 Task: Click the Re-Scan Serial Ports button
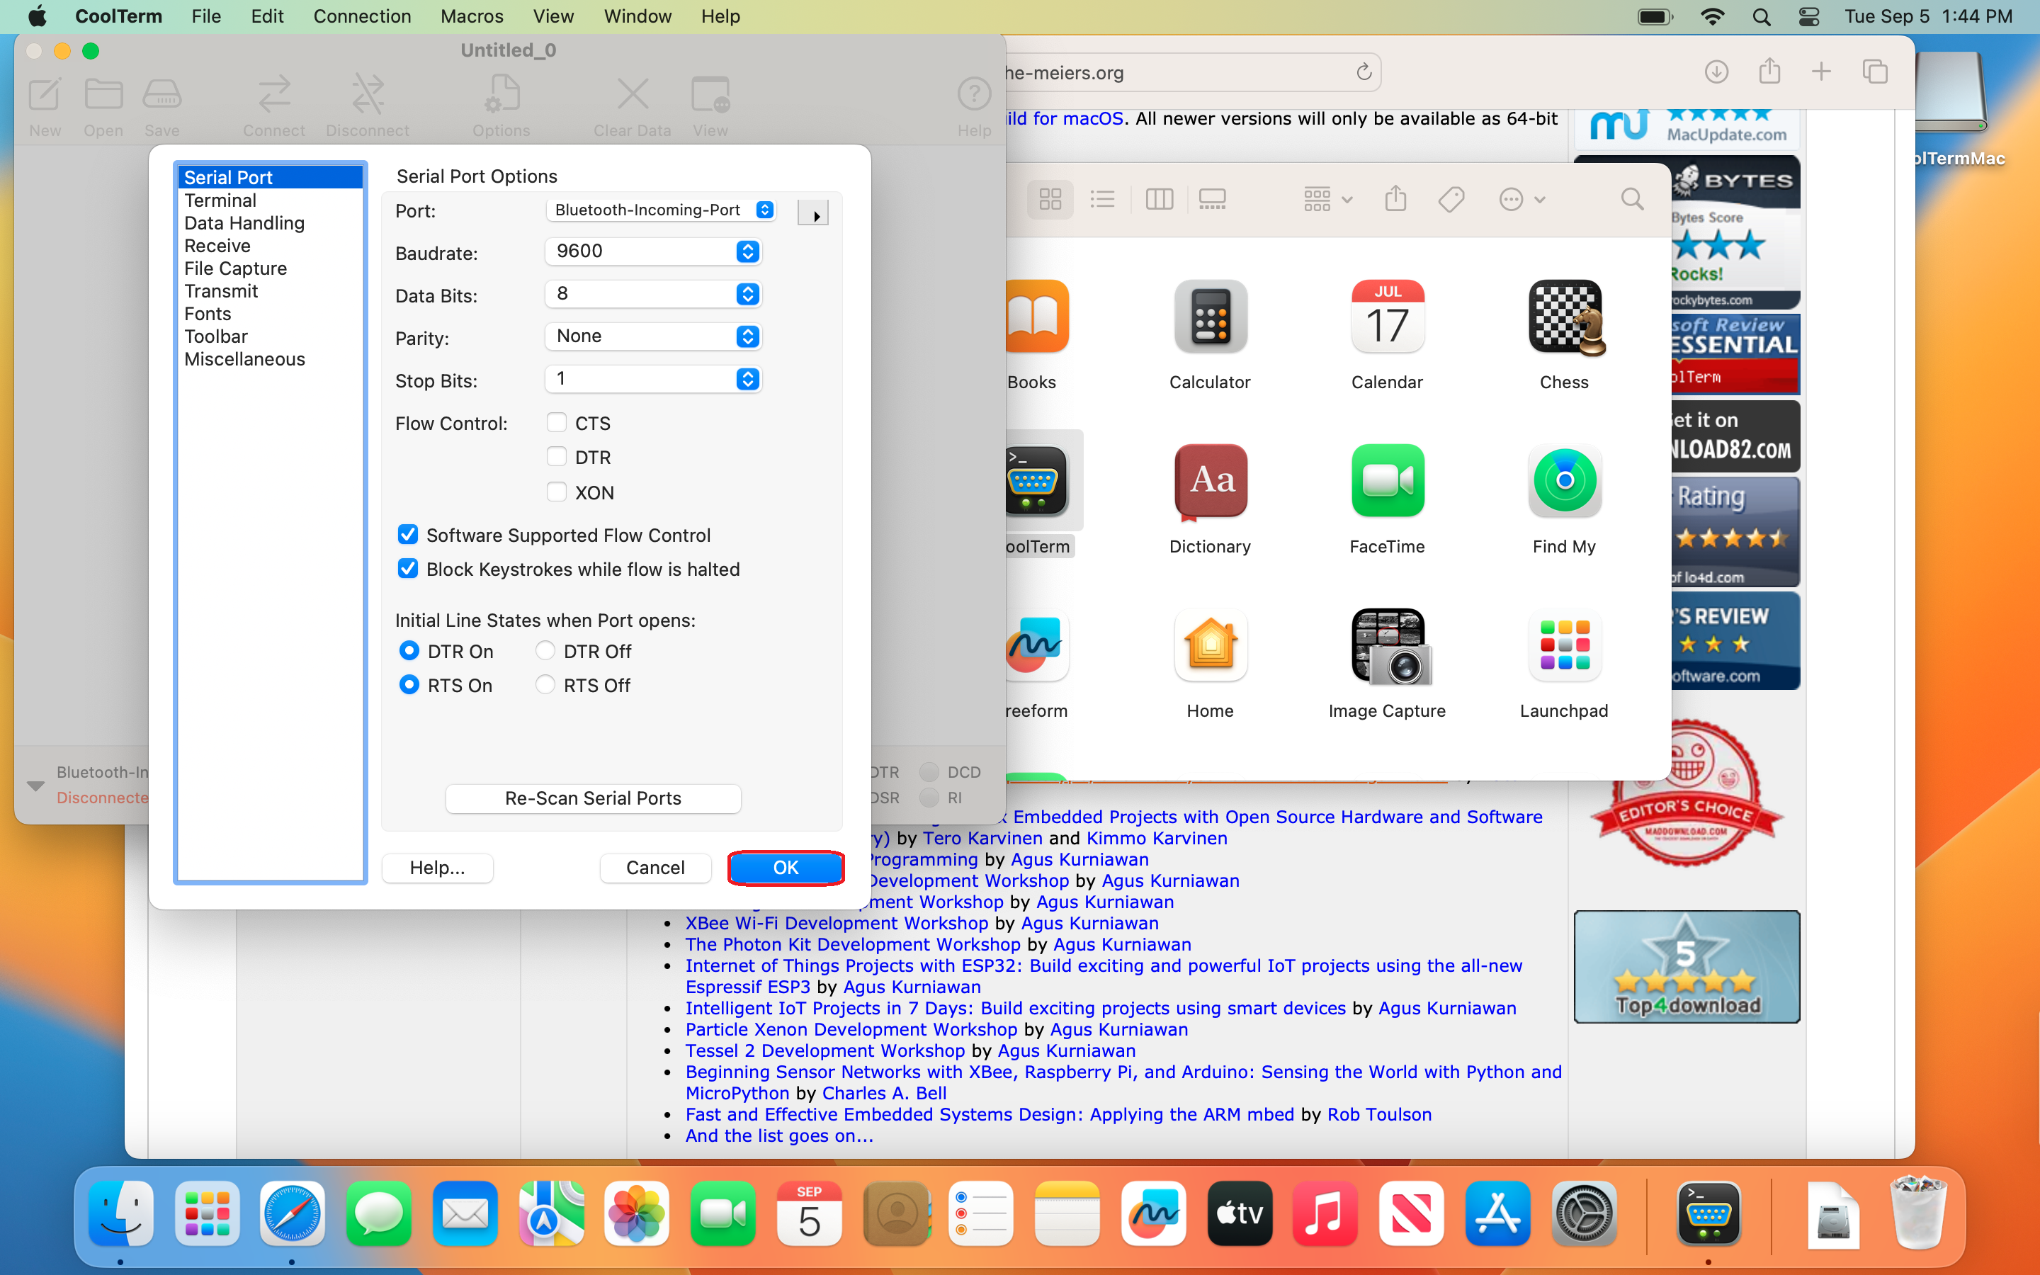coord(593,798)
